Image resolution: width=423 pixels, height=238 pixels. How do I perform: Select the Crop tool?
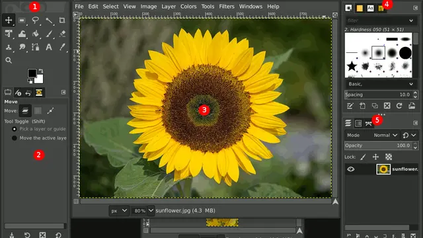click(x=61, y=20)
